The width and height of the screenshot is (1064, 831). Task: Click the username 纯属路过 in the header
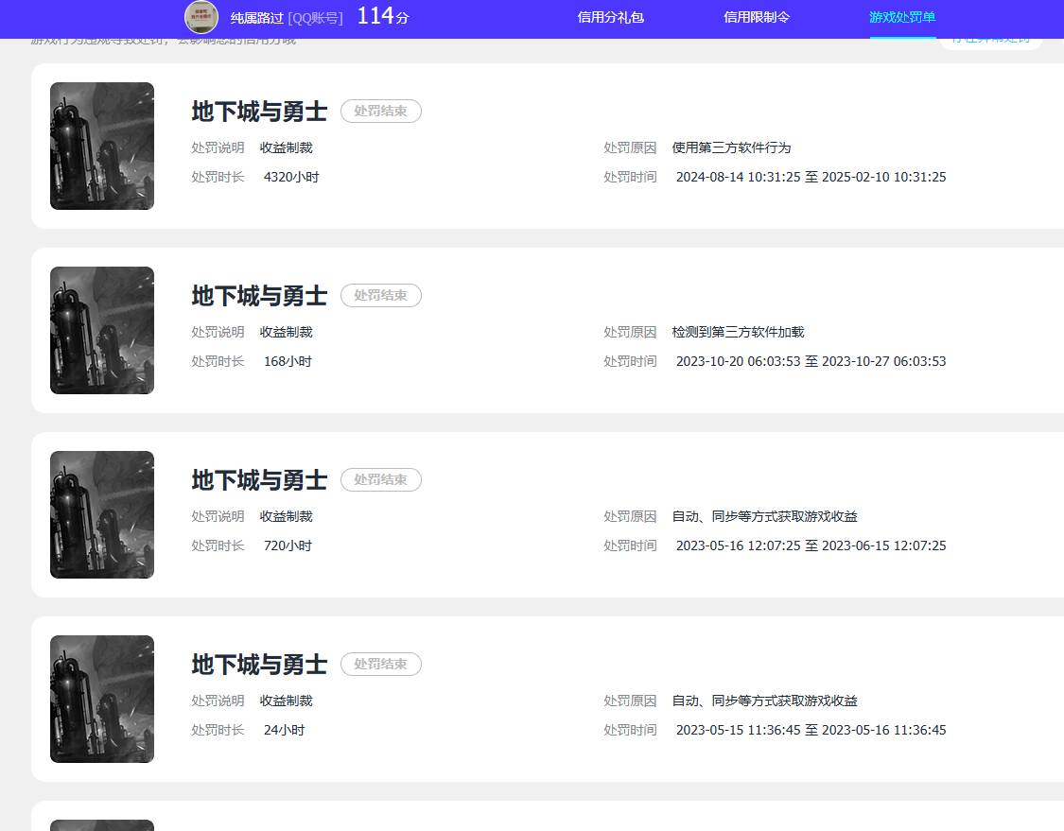point(257,18)
